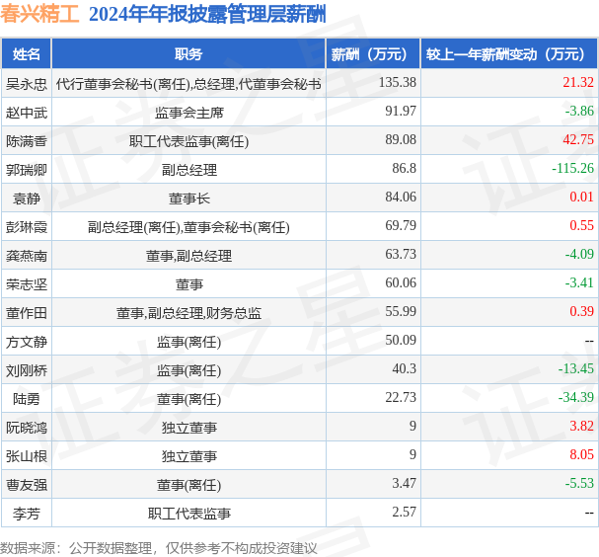599x557 pixels.
Task: Click the 2024年年报披露管理层薪酬 heading
Action: pos(207,15)
